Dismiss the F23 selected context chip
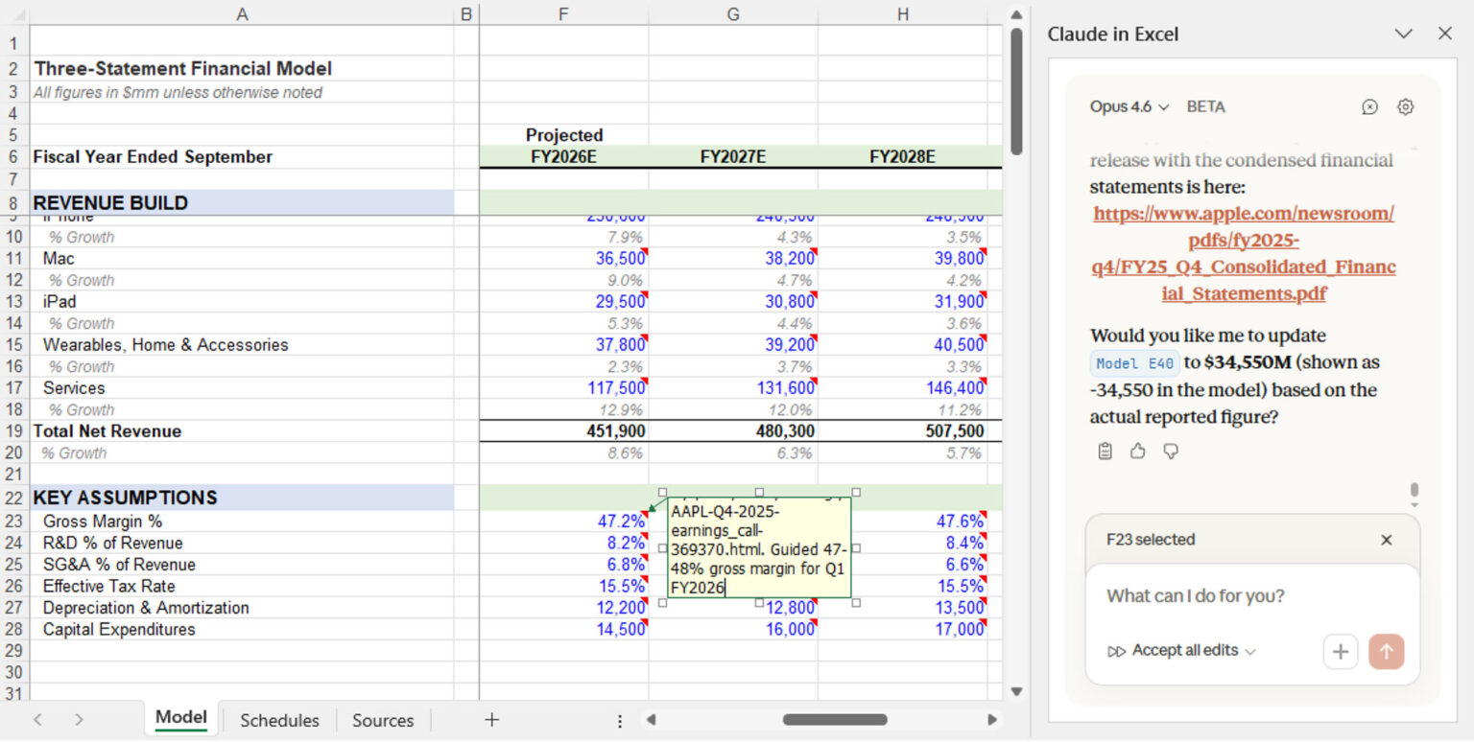This screenshot has width=1474, height=742. [x=1386, y=540]
